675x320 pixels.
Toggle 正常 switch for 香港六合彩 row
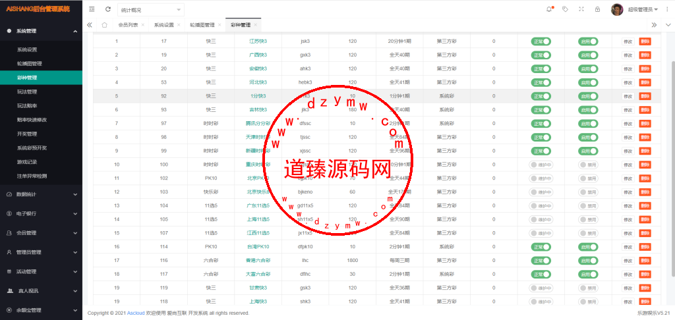541,261
